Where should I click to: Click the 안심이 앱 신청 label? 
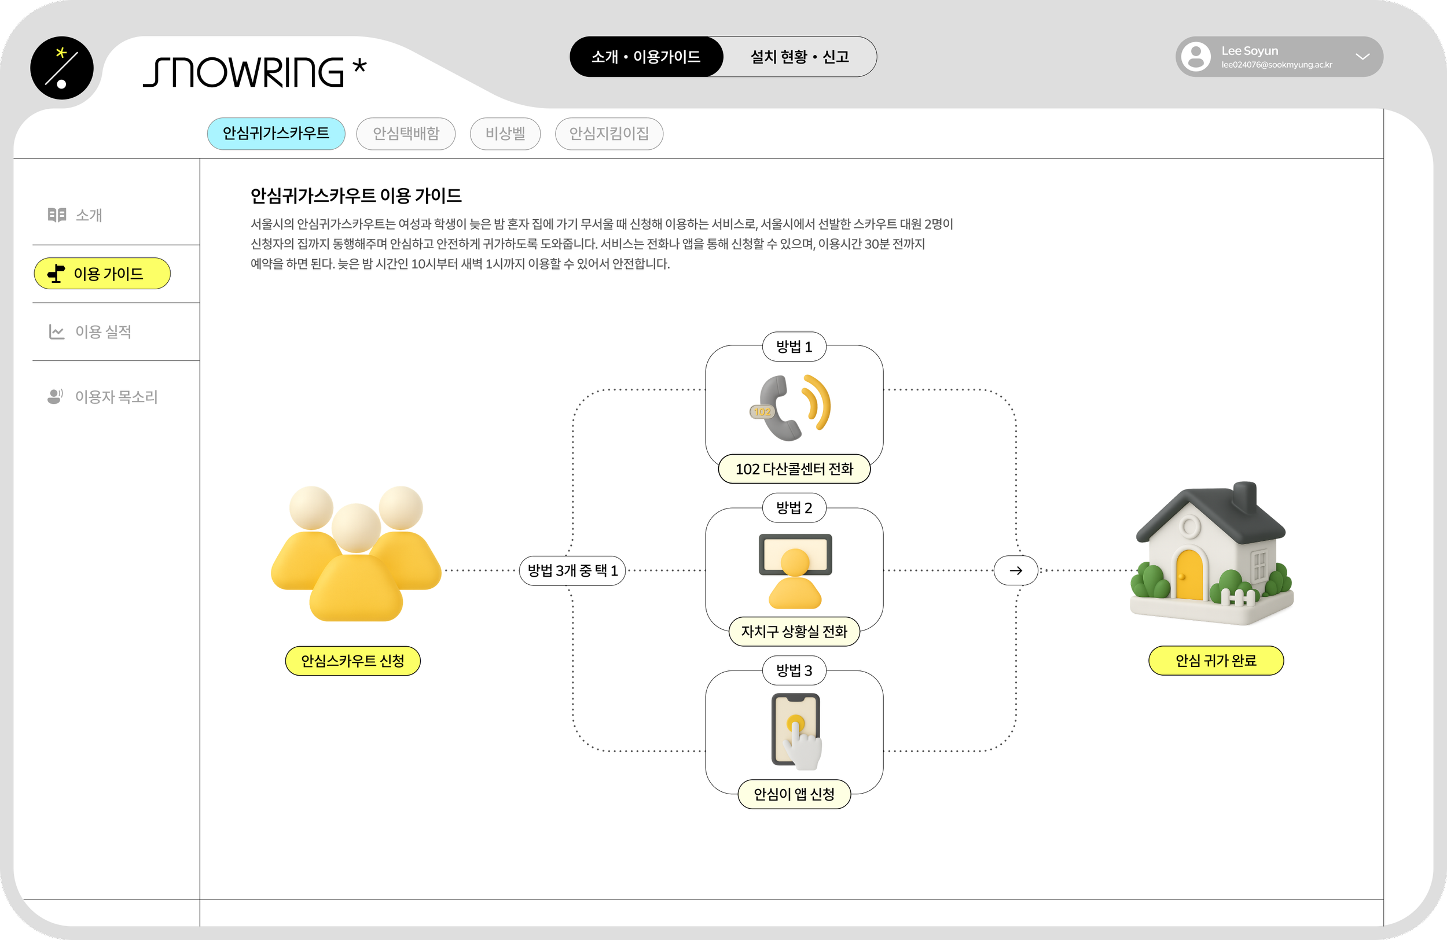pos(794,794)
